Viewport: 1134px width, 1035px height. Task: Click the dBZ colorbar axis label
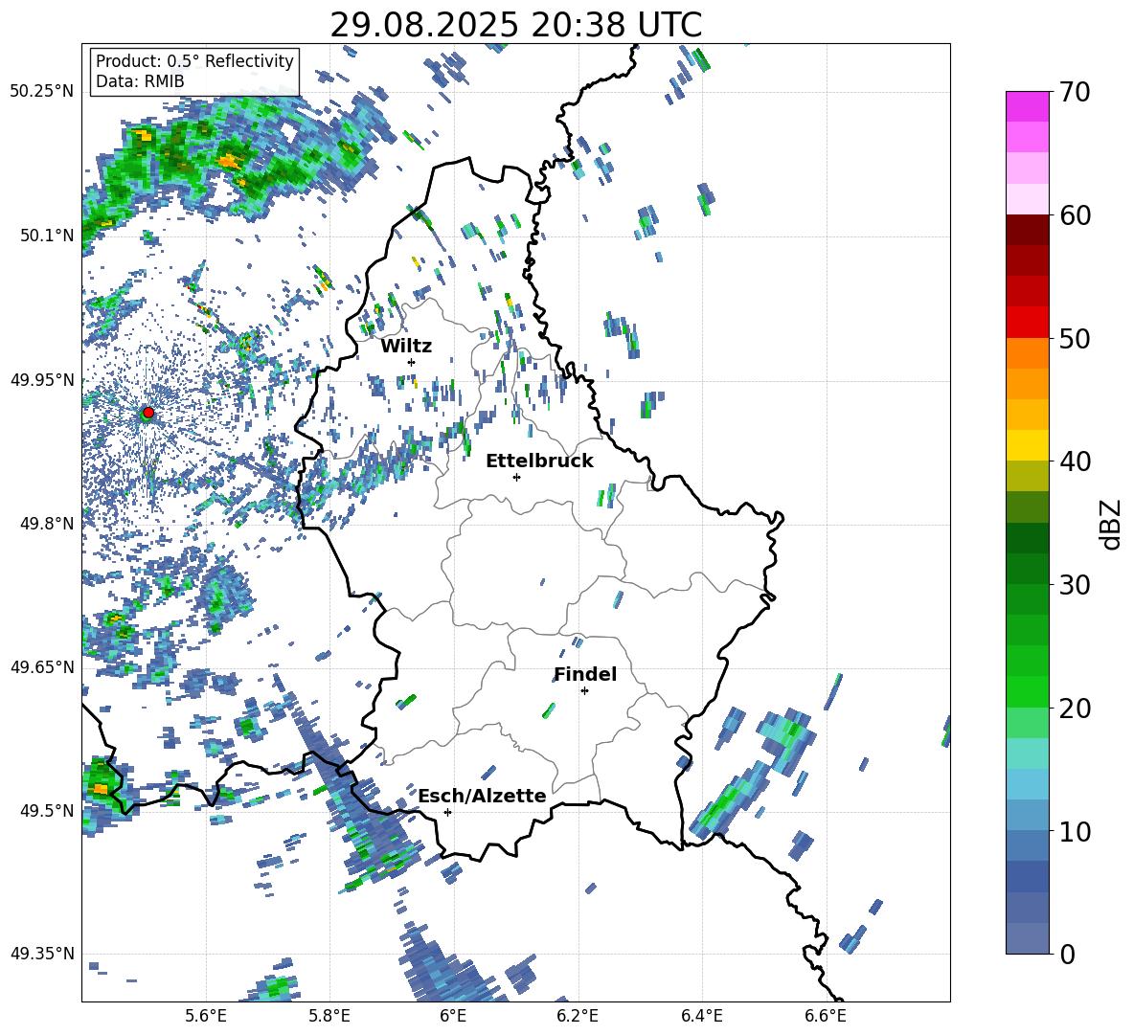point(1112,524)
